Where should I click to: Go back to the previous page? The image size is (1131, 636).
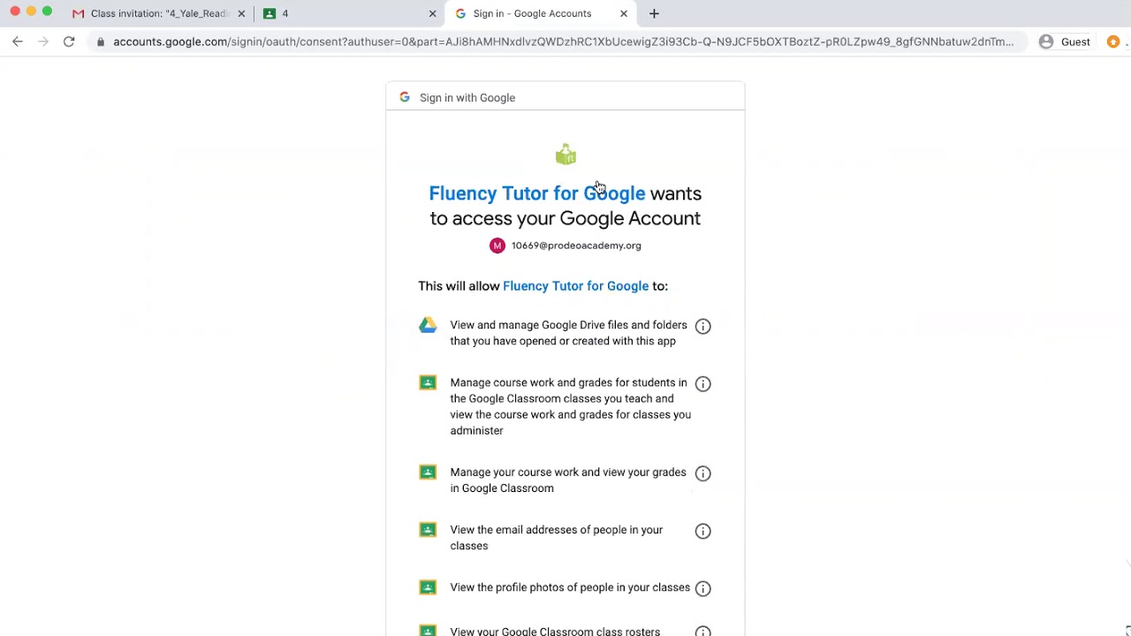tap(18, 42)
